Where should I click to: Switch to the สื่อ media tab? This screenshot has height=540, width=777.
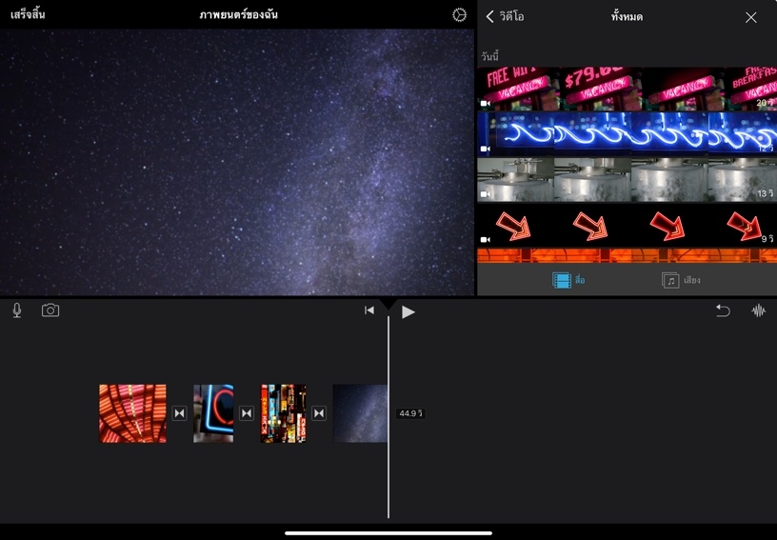tap(569, 281)
